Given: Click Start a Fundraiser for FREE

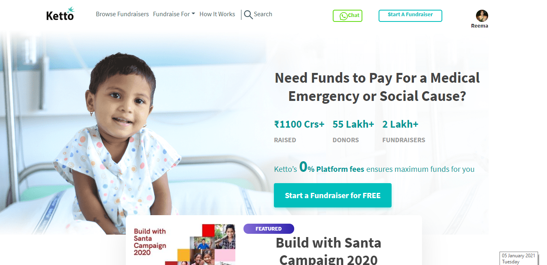Looking at the screenshot, I should (x=333, y=195).
